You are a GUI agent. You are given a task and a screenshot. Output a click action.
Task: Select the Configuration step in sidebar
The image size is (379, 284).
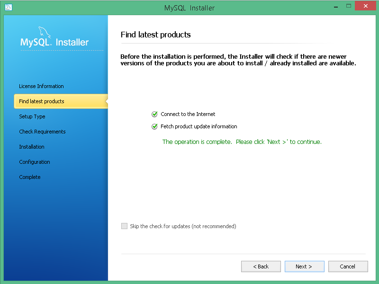pyautogui.click(x=35, y=162)
